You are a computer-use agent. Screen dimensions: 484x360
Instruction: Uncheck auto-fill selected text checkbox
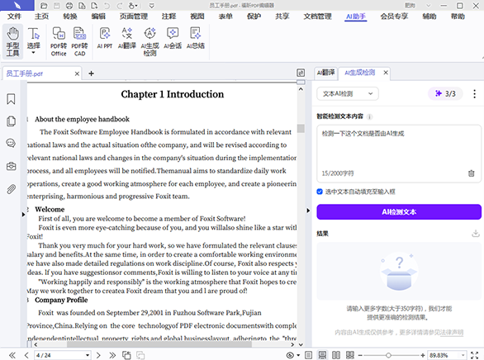tap(320, 192)
